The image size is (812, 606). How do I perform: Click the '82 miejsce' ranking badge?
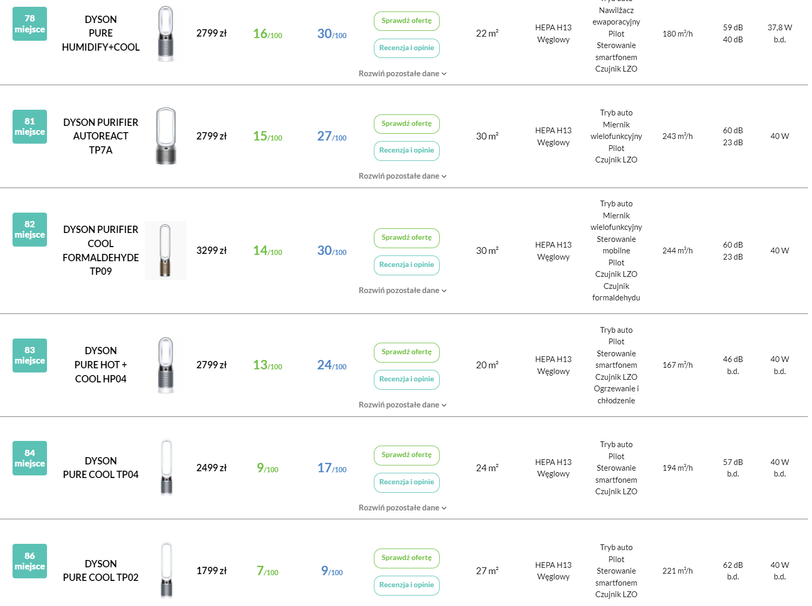click(x=30, y=229)
